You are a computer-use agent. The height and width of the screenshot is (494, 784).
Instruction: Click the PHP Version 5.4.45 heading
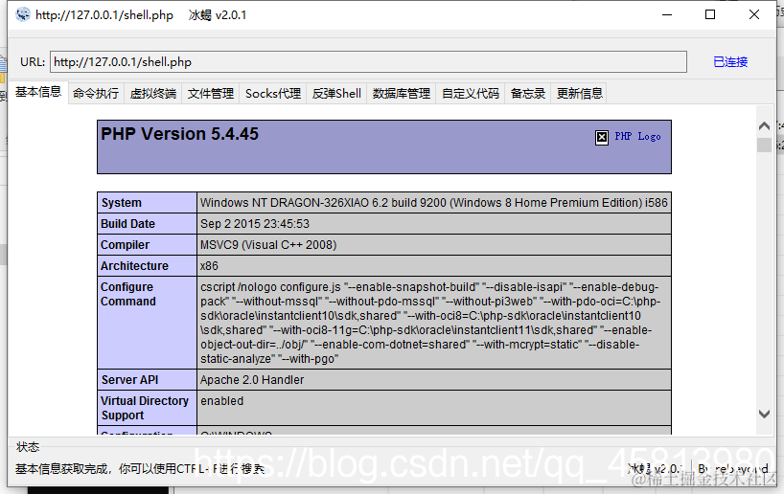[179, 134]
